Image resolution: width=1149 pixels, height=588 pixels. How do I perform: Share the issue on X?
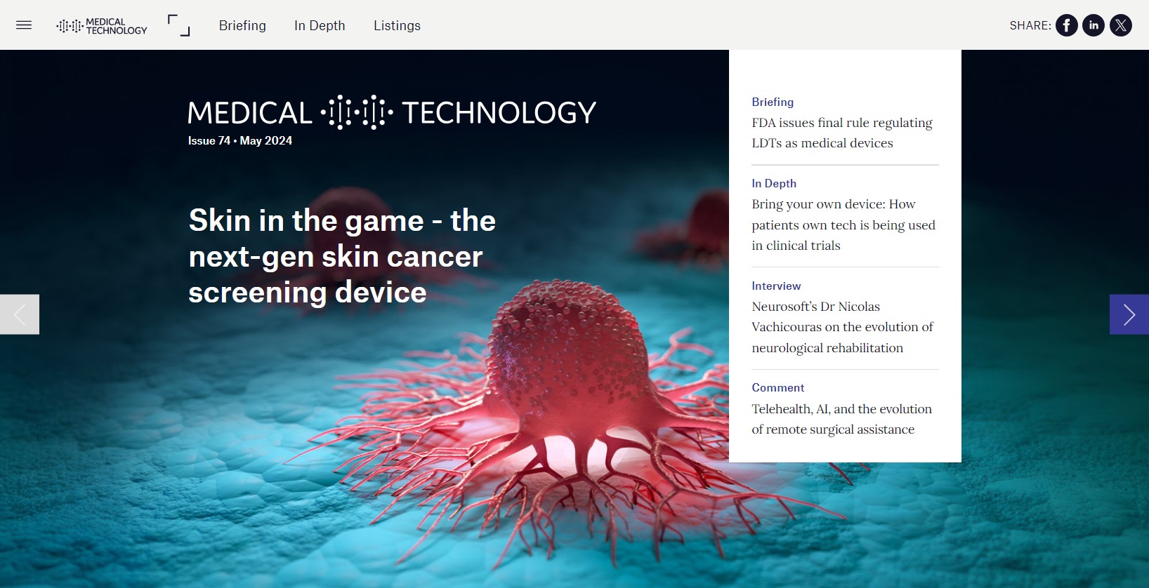(x=1121, y=25)
